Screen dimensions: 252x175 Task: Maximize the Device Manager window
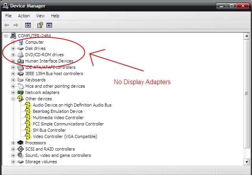(x=231, y=6)
